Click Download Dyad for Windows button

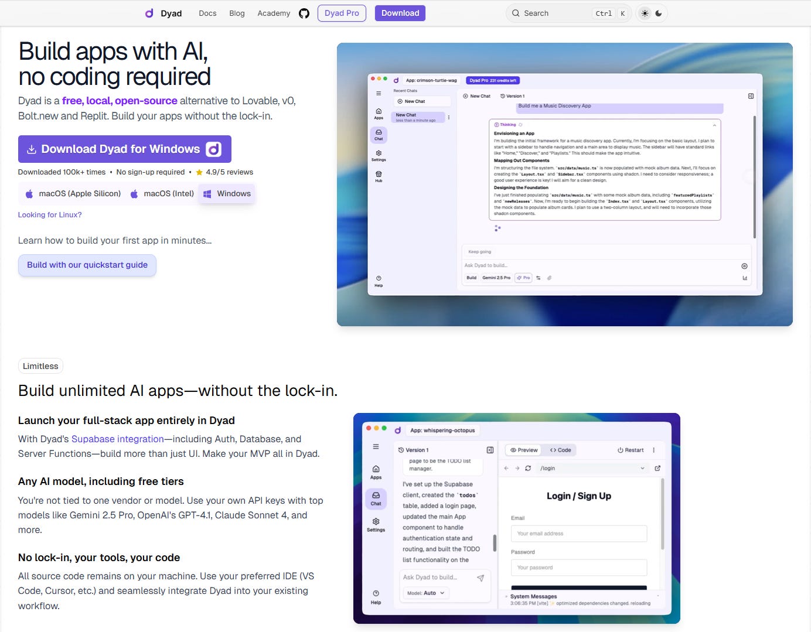pyautogui.click(x=125, y=149)
